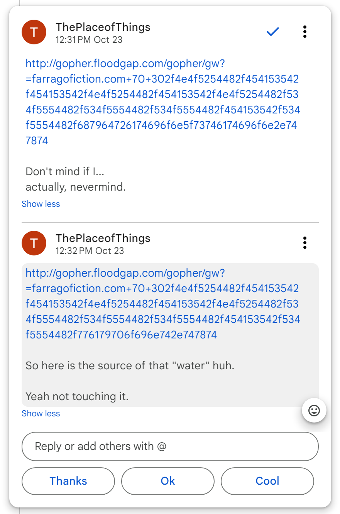Collapse first comment with Show less

pos(41,204)
